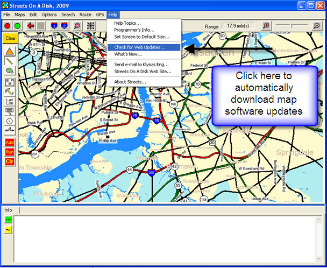Click the Phillip Ave street label
Viewport: 327px width, 268px height.
click(108, 141)
